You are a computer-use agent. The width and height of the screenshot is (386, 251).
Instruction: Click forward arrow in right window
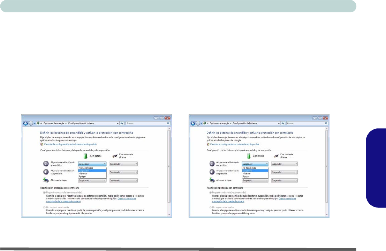[x=198, y=123]
